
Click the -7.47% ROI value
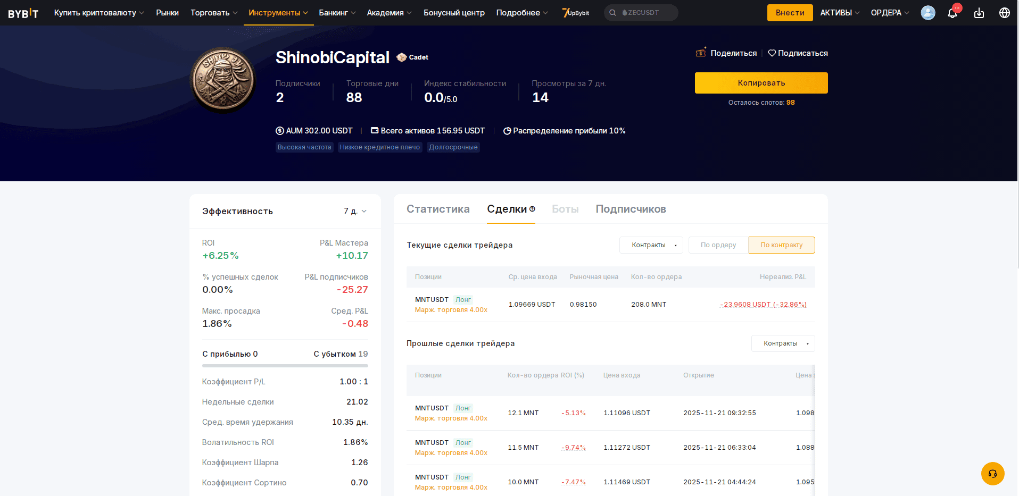click(574, 482)
